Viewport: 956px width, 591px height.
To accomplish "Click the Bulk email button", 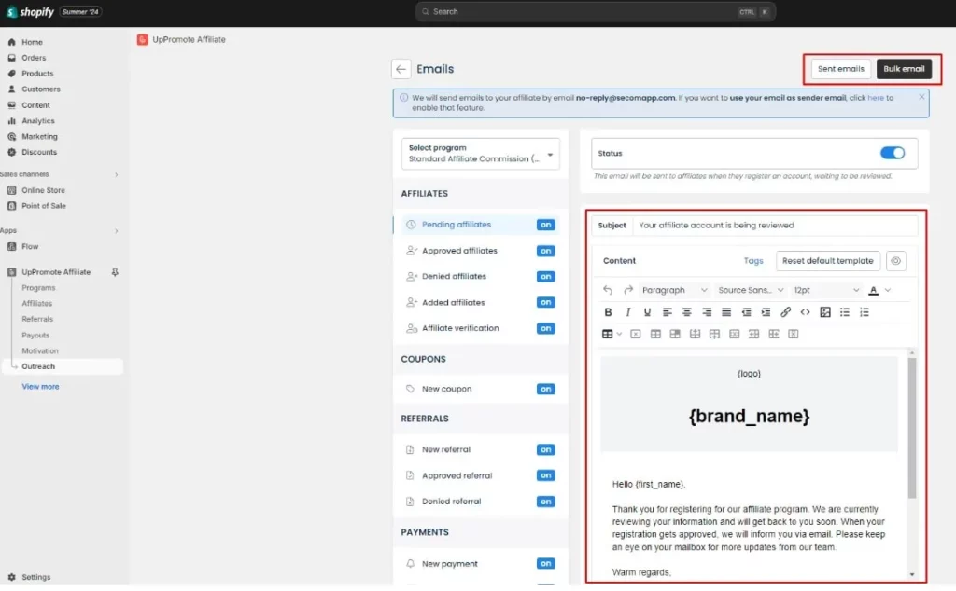I will click(x=904, y=69).
